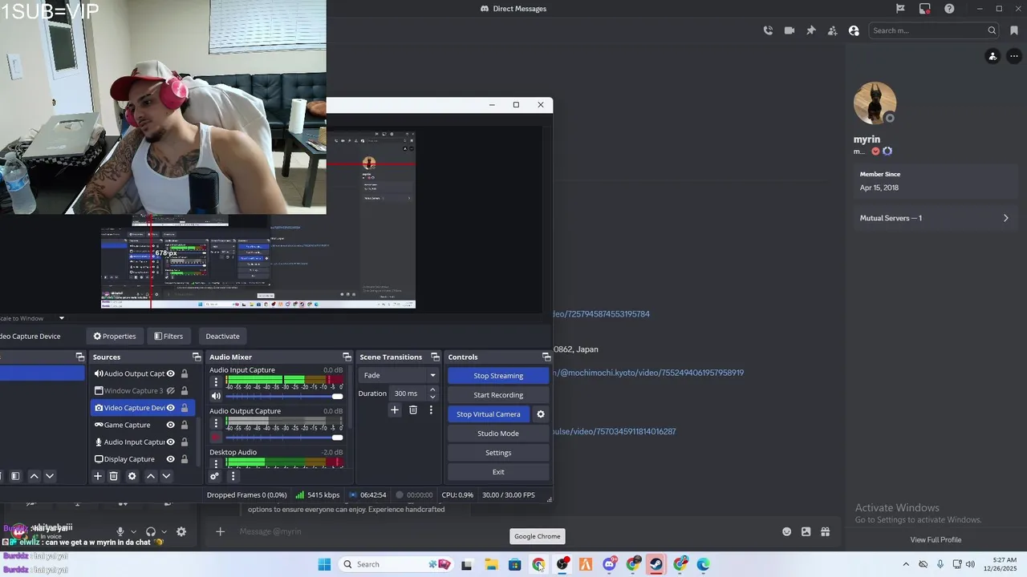Start recording in OBS
Image resolution: width=1027 pixels, height=577 pixels.
pyautogui.click(x=498, y=394)
